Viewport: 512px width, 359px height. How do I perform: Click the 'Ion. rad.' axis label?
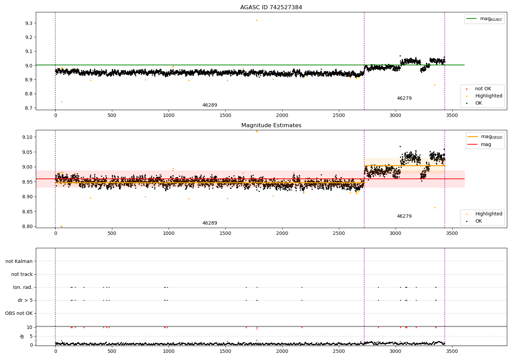[23, 288]
